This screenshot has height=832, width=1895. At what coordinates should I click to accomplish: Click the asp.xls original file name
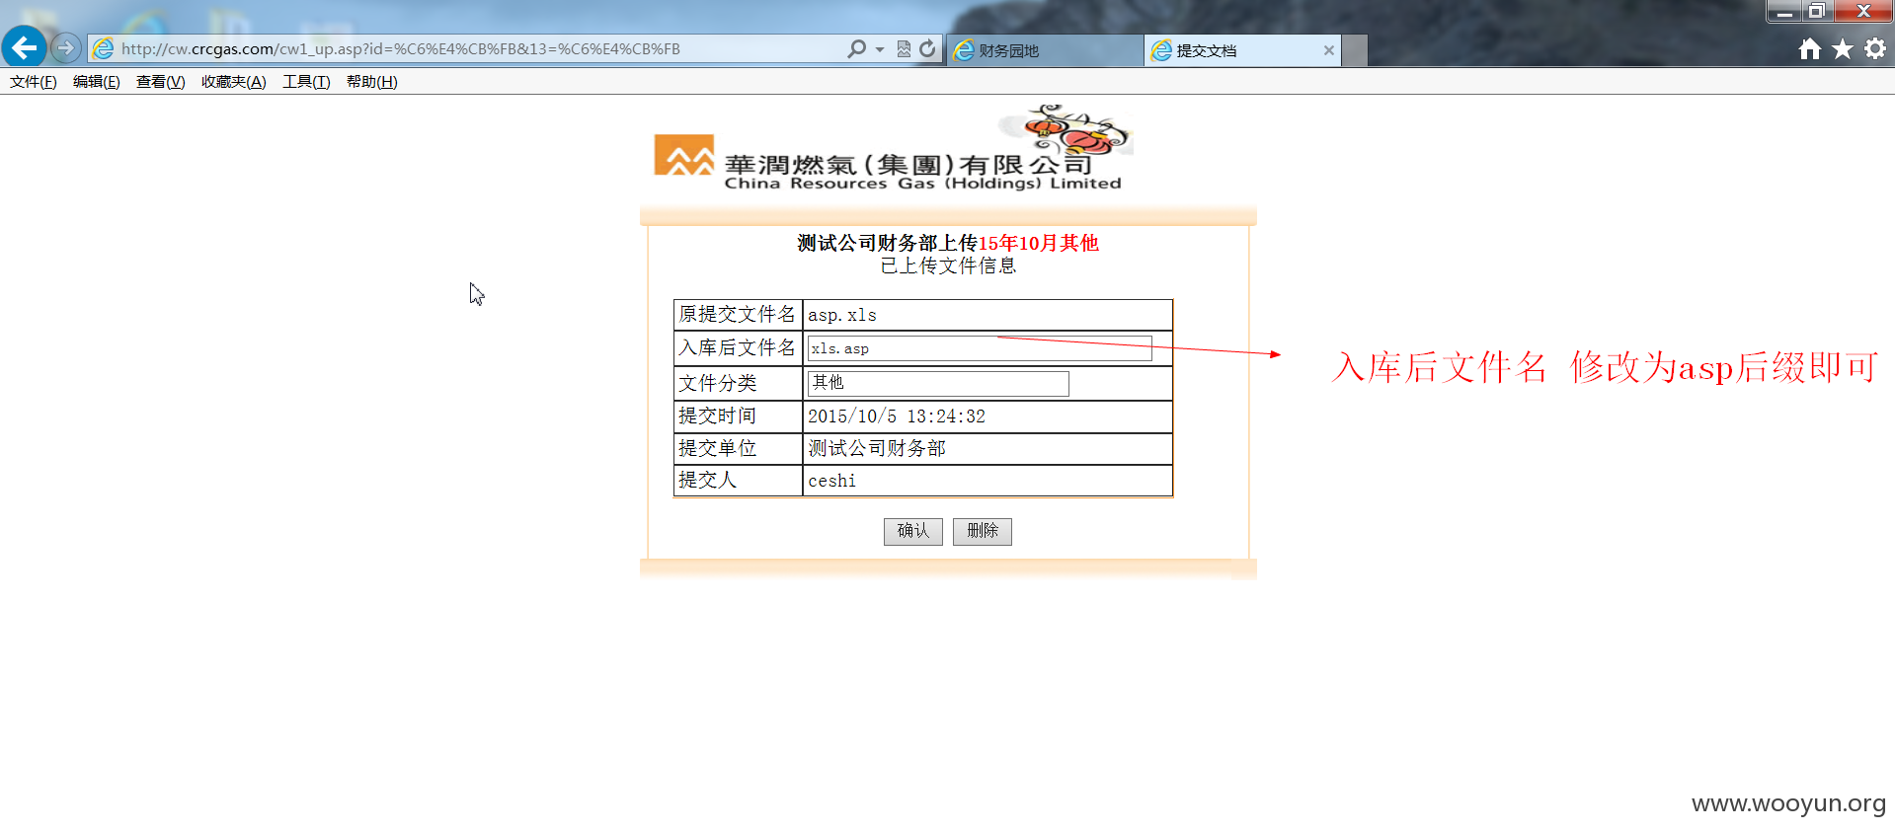click(x=842, y=316)
